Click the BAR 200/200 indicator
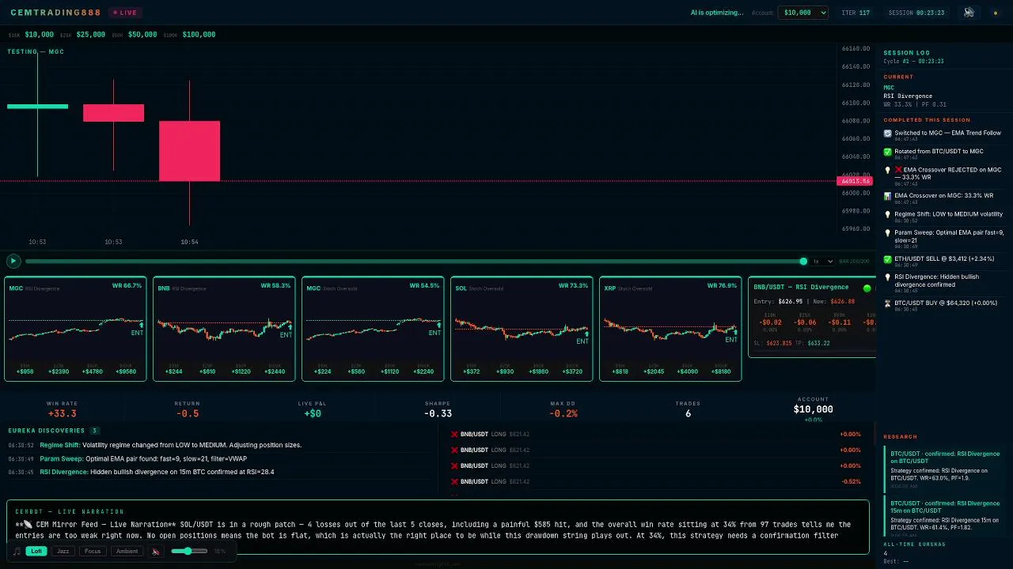The height and width of the screenshot is (569, 1013). pyautogui.click(x=854, y=262)
